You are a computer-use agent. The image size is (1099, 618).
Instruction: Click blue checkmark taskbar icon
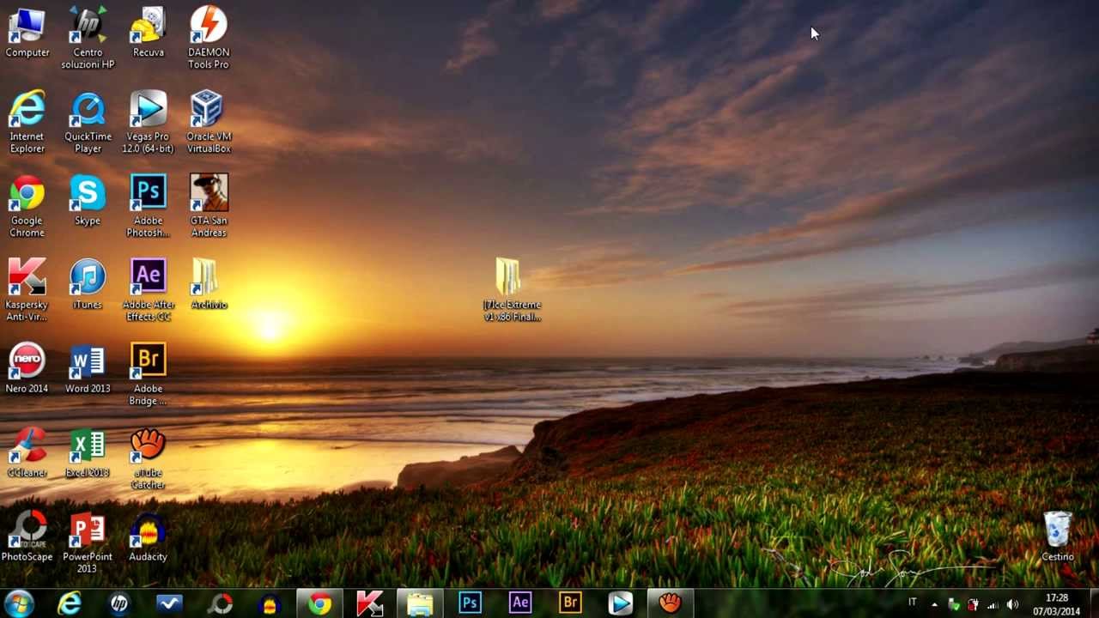click(169, 604)
